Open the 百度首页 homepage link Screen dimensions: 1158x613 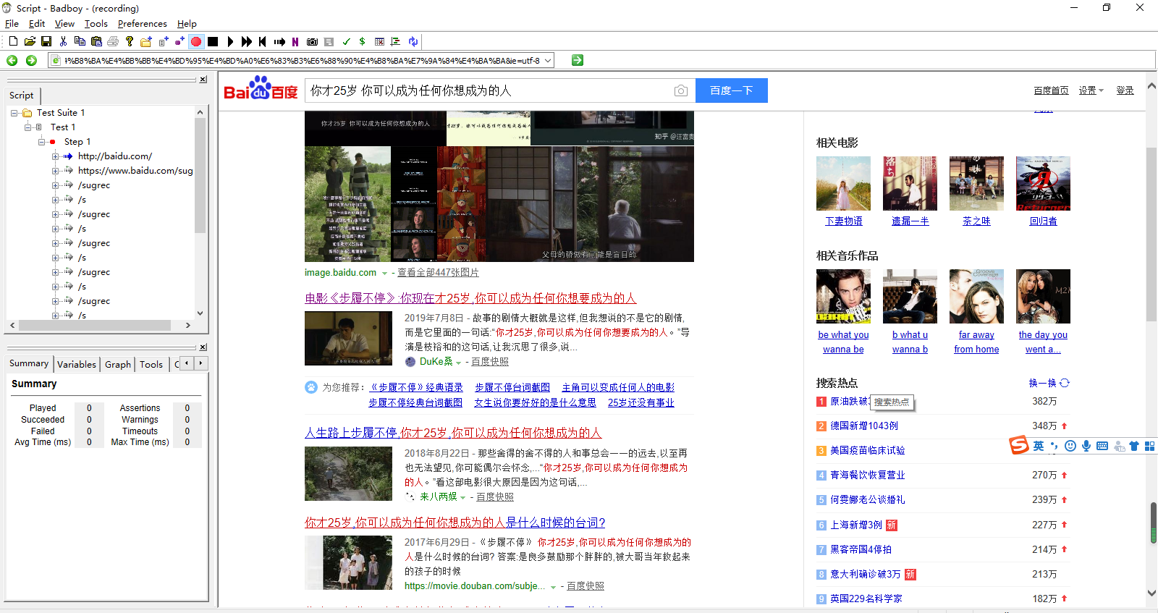pos(1051,90)
